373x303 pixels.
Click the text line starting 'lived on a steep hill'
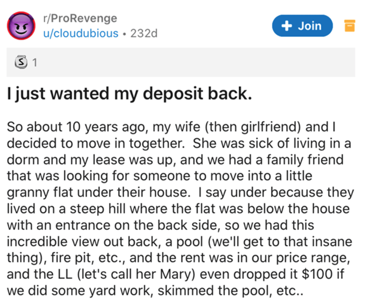[179, 209]
